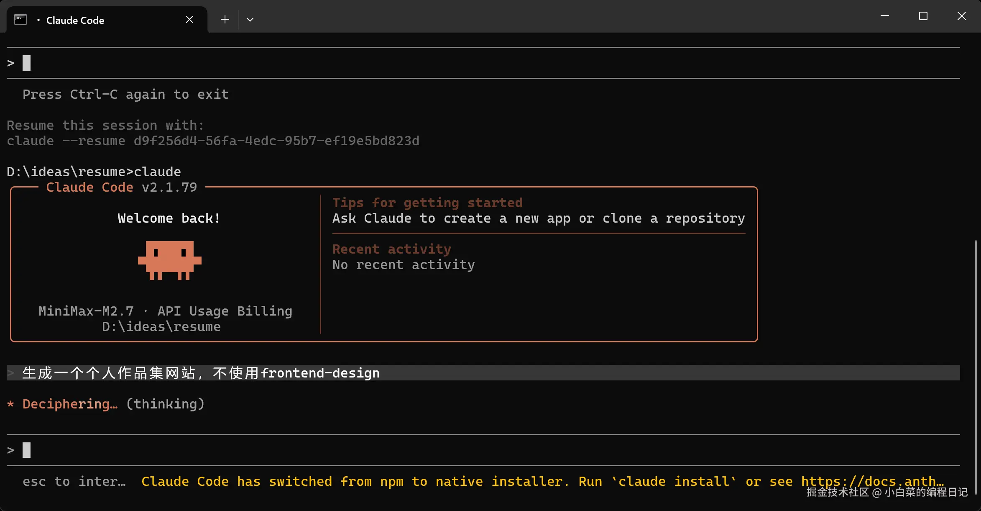Viewport: 981px width, 511px height.
Task: Click the top prompt input line
Action: [x=251, y=63]
